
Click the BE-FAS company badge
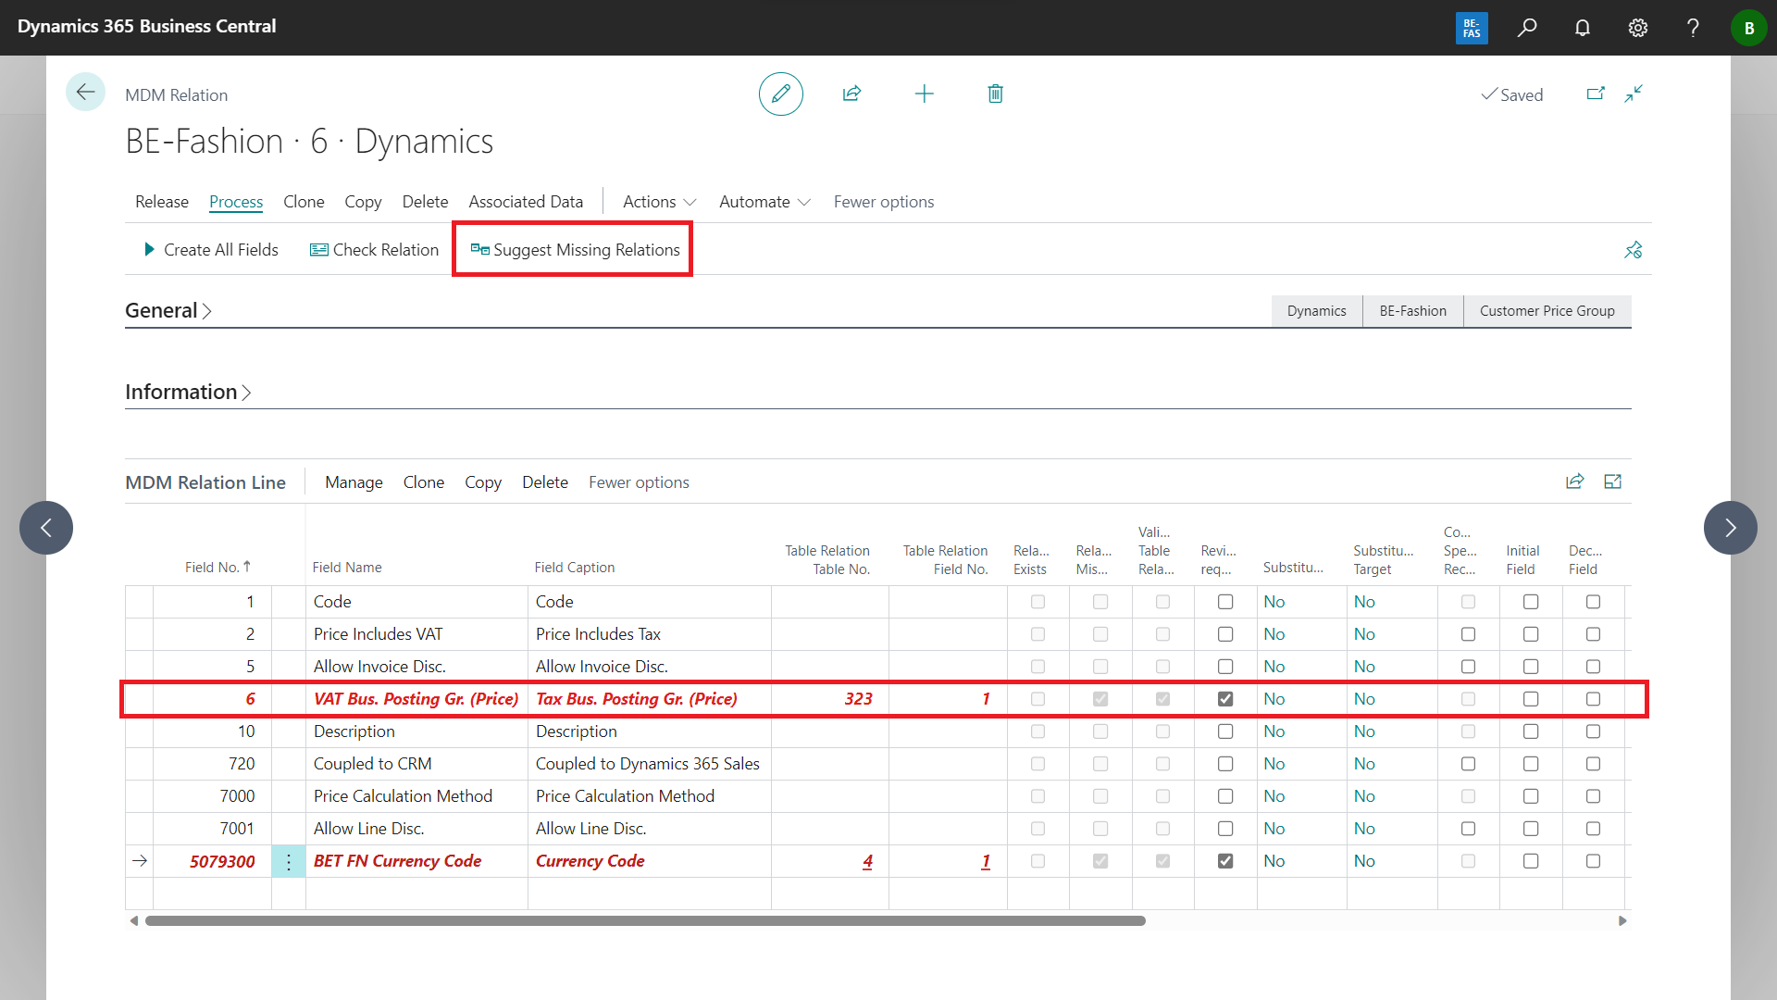(x=1472, y=28)
